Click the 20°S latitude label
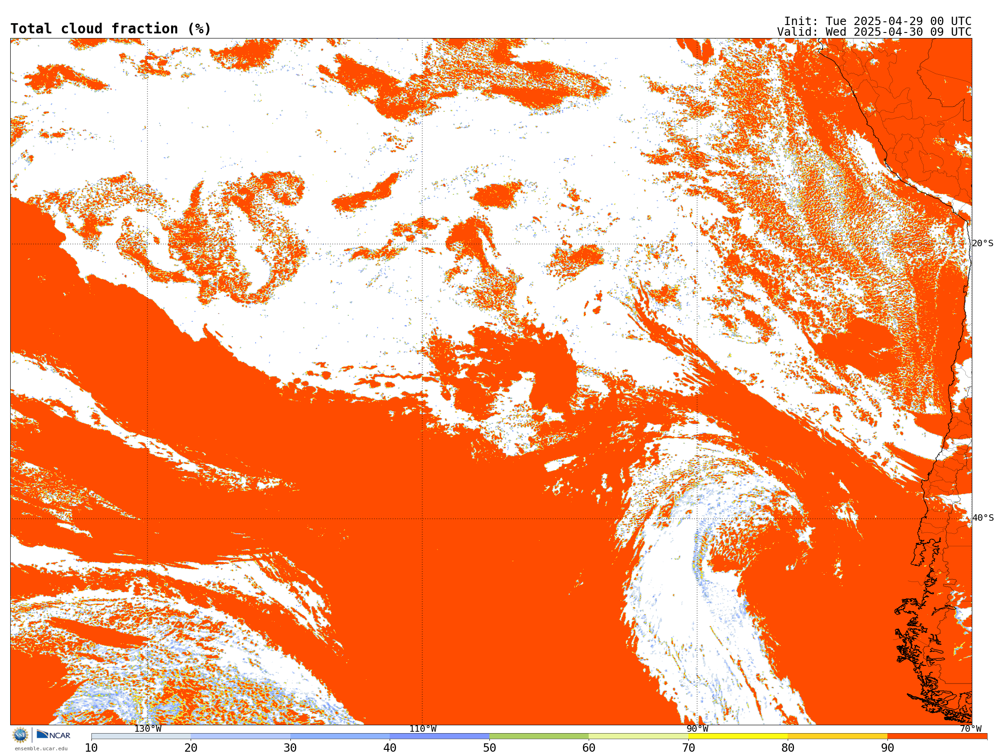 [983, 243]
